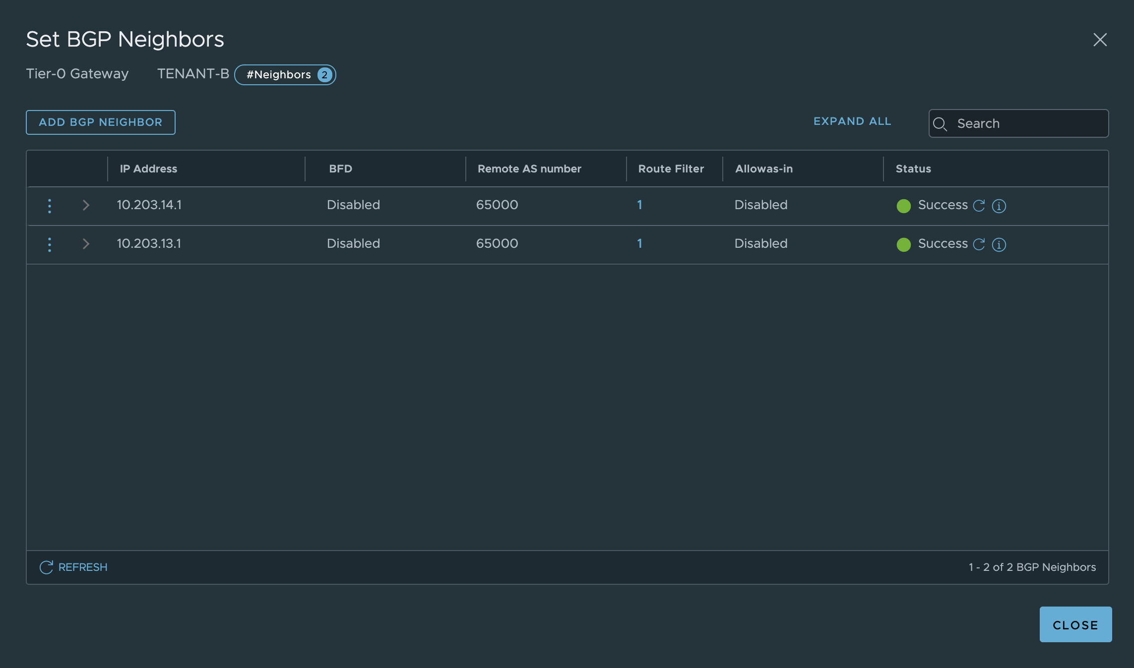
Task: Open route filter link for 10.203.14.1
Action: pos(639,205)
